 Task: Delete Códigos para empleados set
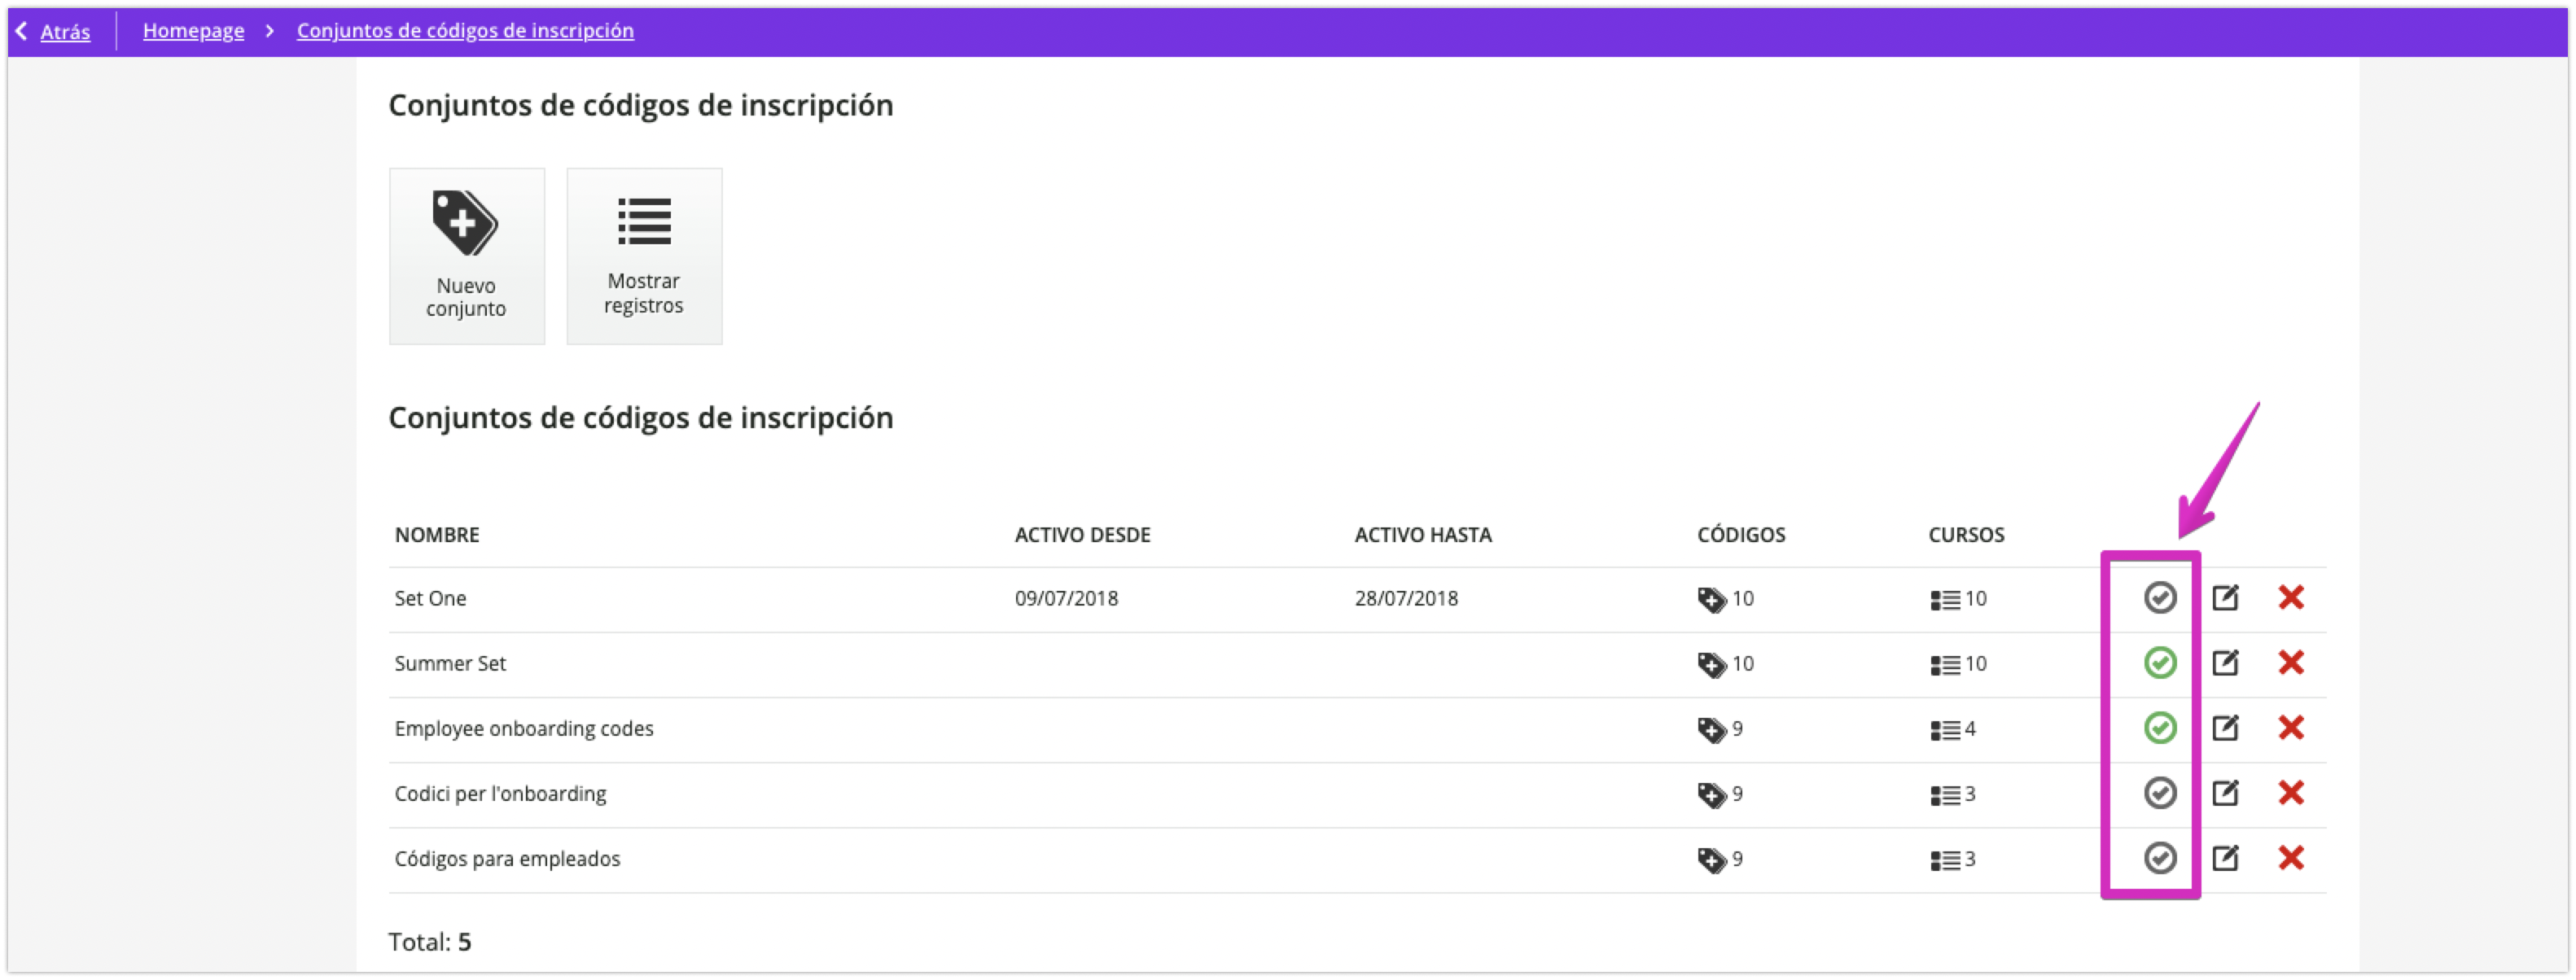point(2291,858)
